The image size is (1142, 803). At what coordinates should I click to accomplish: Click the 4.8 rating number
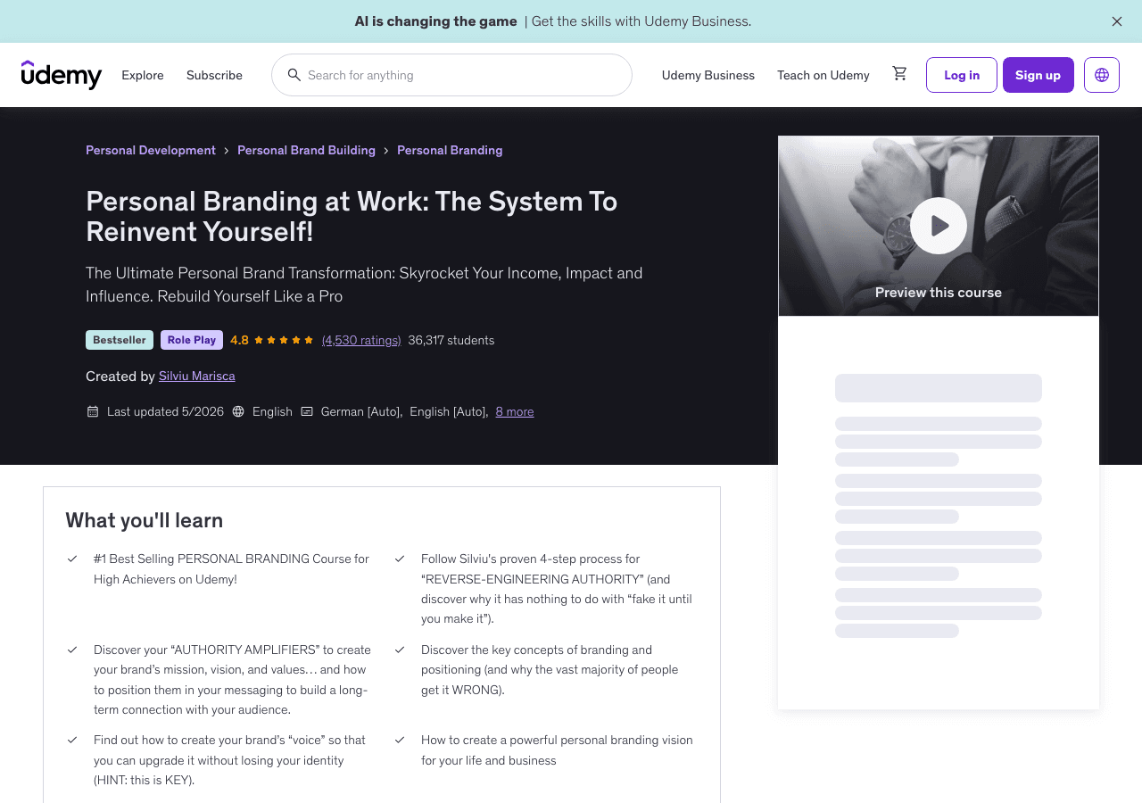click(239, 340)
